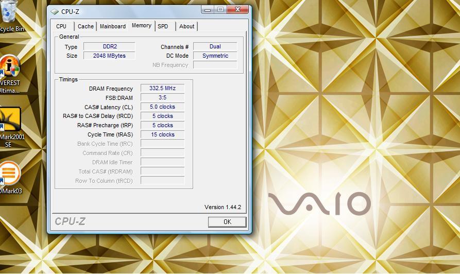The width and height of the screenshot is (460, 274).
Task: Click the DC Mode field showing Symmetric
Action: (x=215, y=56)
